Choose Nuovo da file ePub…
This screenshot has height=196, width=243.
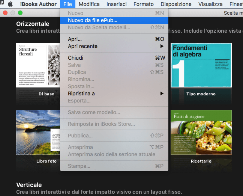coord(114,20)
